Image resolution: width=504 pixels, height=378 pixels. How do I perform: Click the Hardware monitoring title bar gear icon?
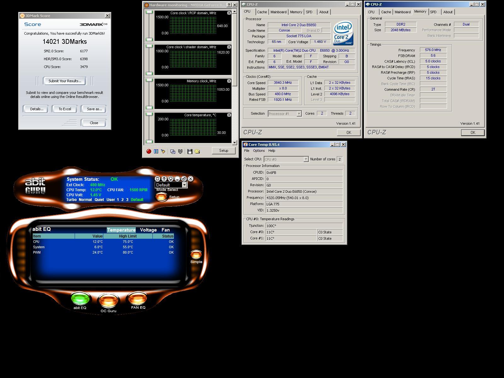[146, 5]
